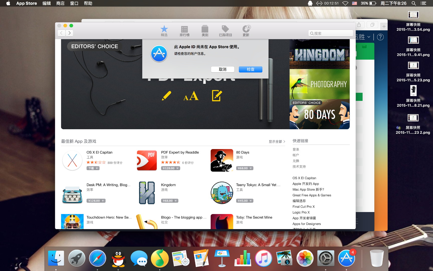This screenshot has height=271, width=433.
Task: Open the PDF Expert by Readdle icon
Action: 147,160
